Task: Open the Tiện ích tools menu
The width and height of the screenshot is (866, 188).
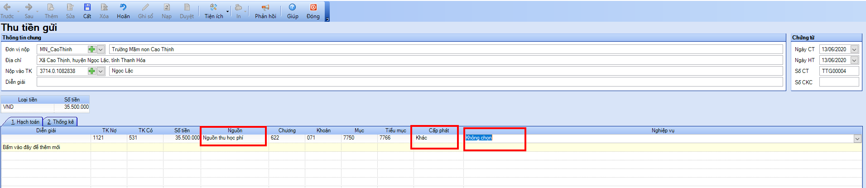Action: pos(214,8)
